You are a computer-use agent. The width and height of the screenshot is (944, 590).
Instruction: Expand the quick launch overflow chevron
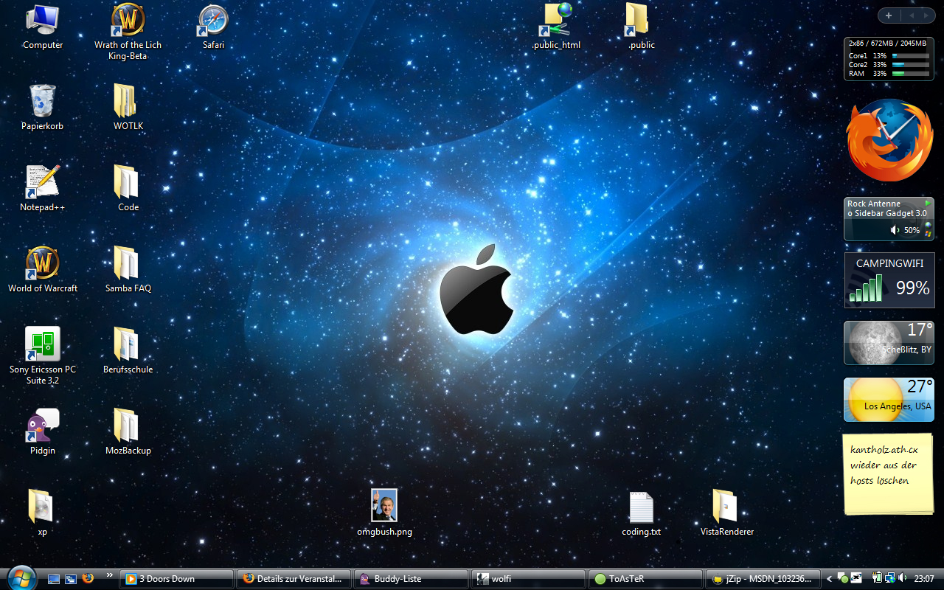[x=110, y=575]
